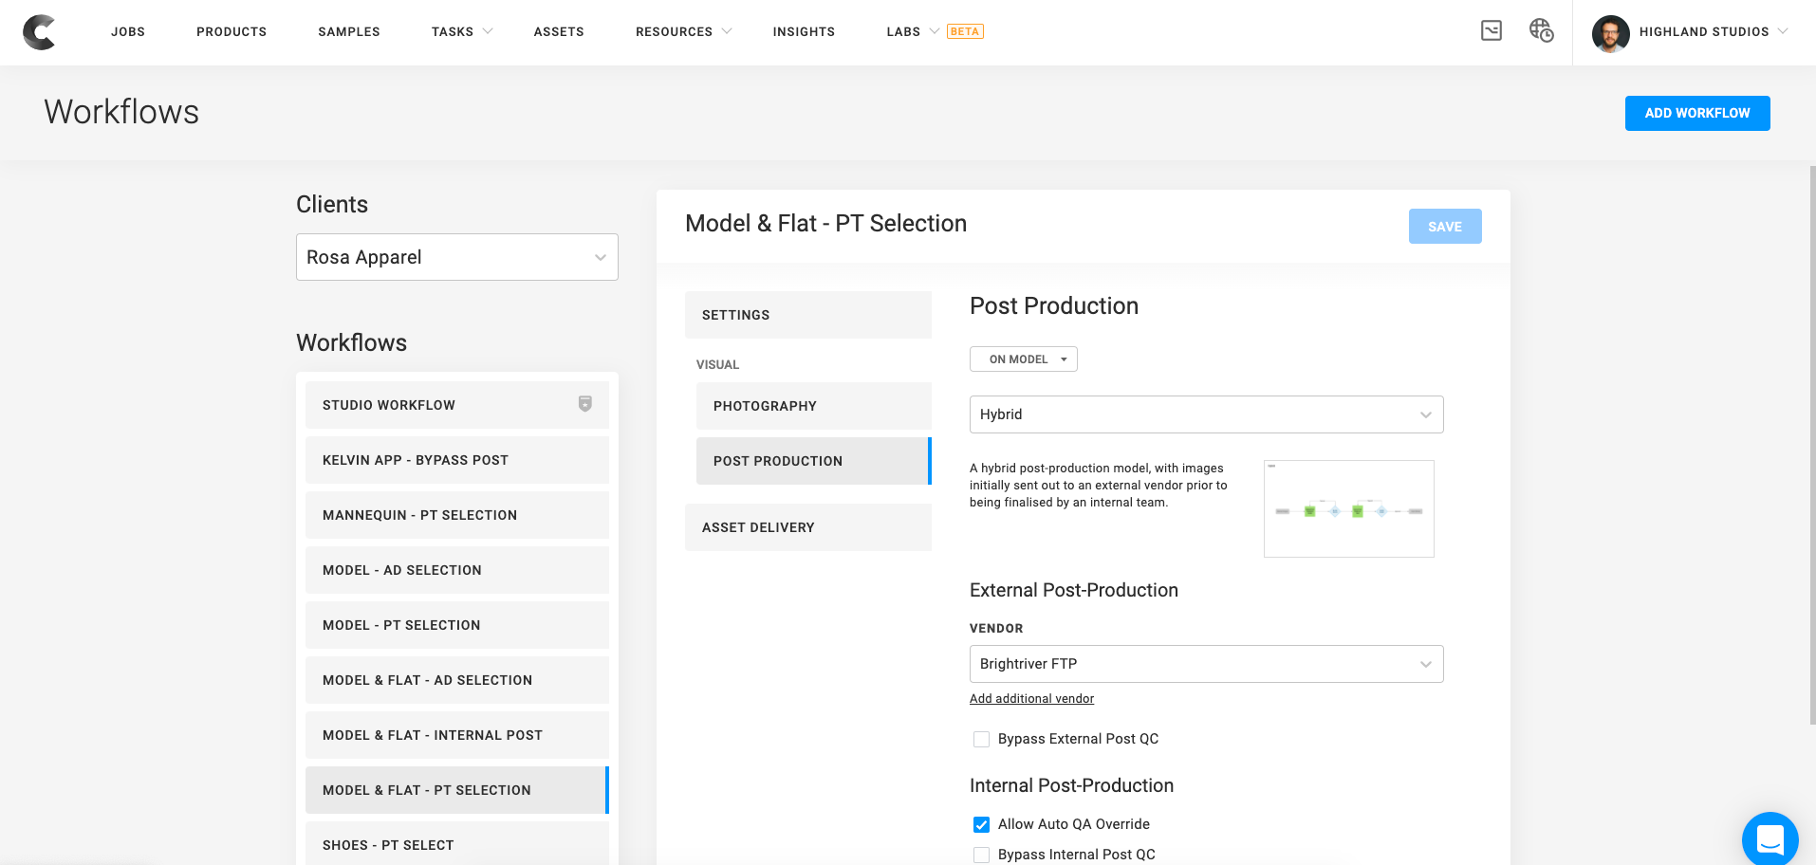The width and height of the screenshot is (1816, 865).
Task: Click the hybrid workflow diagram thumbnail
Action: 1348,508
